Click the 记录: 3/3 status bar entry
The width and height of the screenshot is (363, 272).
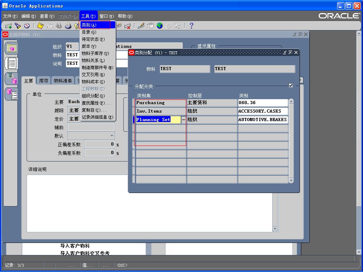[x=15, y=265]
